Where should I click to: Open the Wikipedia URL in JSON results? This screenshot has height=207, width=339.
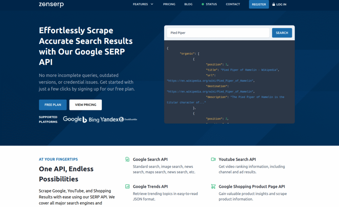tap(210, 81)
